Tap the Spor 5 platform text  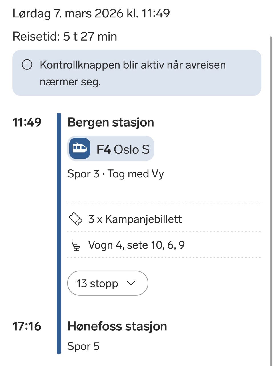pos(83,346)
